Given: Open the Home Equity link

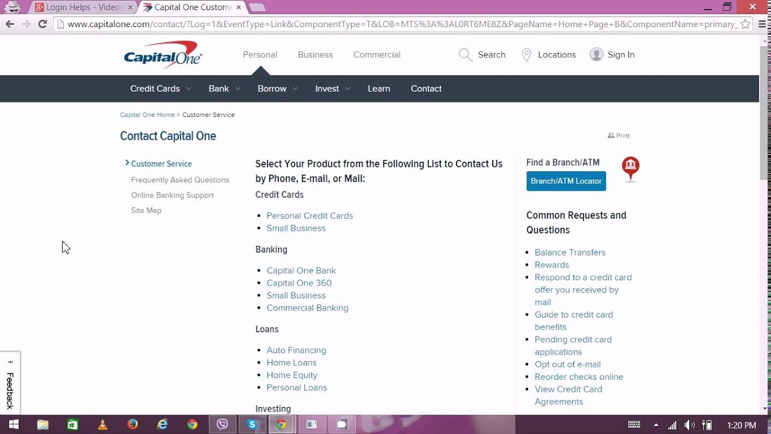Looking at the screenshot, I should click(x=292, y=376).
